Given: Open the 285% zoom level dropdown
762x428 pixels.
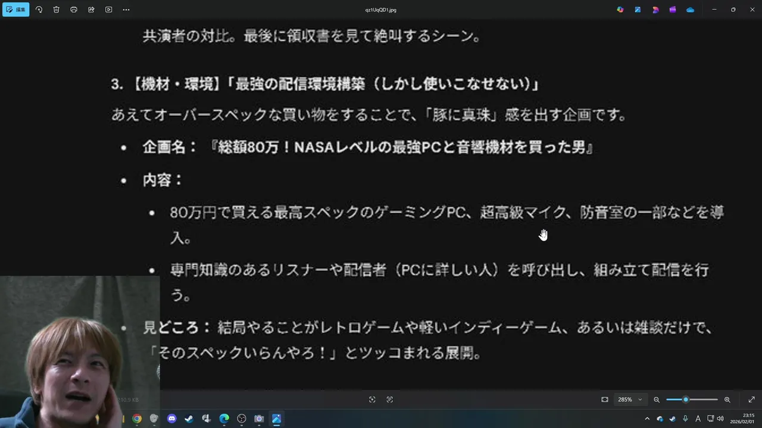Looking at the screenshot, I should coord(630,399).
